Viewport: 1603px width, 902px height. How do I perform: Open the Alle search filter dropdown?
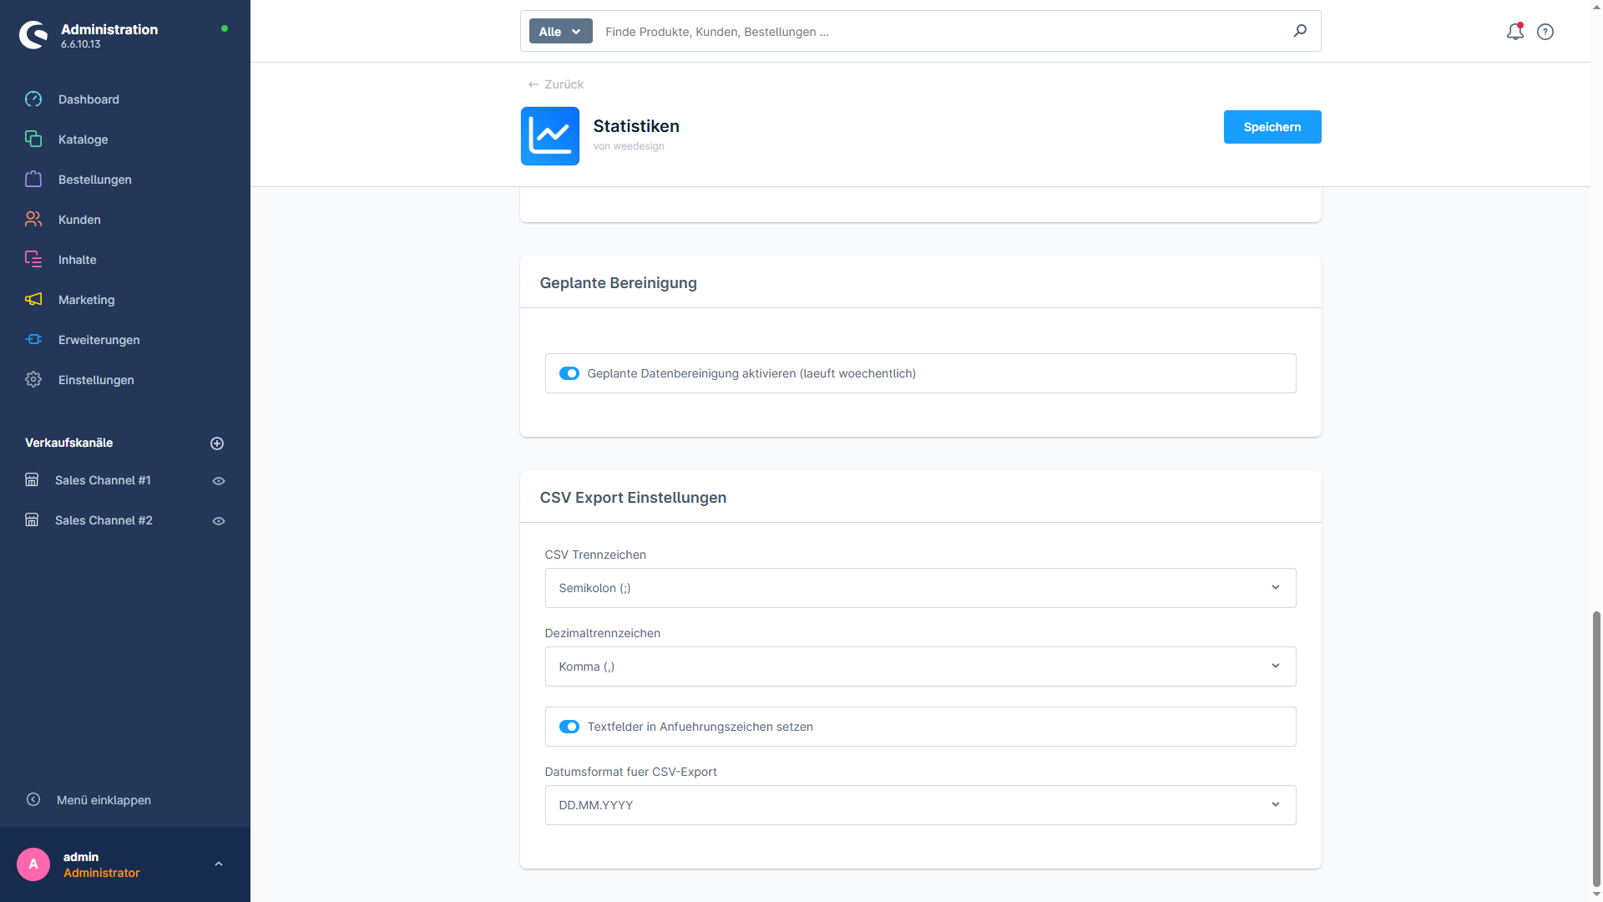point(560,31)
